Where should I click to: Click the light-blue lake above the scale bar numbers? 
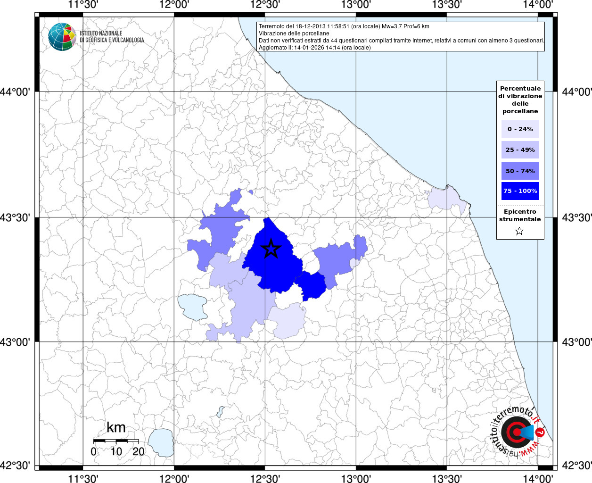(162, 442)
